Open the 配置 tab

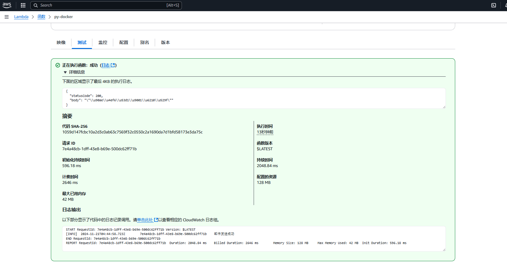click(x=124, y=43)
